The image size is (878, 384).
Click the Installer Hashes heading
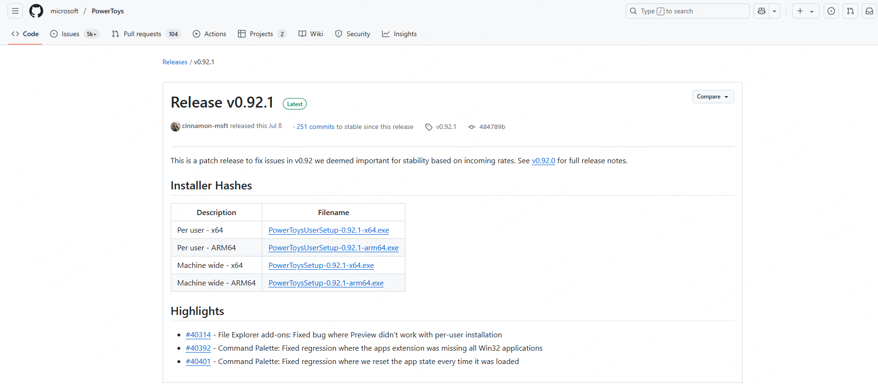pyautogui.click(x=211, y=186)
